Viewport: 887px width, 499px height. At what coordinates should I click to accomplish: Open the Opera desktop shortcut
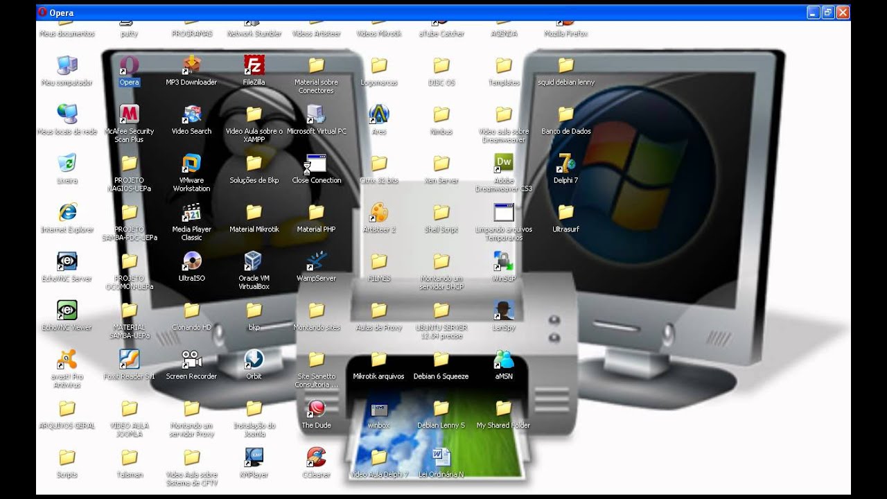point(130,66)
